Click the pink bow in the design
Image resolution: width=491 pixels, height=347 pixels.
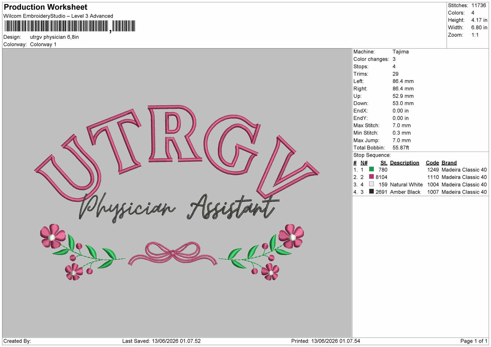click(x=173, y=254)
